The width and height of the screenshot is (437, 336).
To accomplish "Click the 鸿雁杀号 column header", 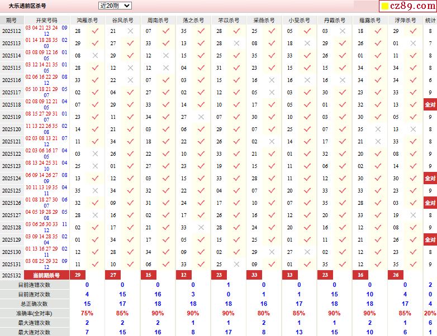I will tap(87, 20).
